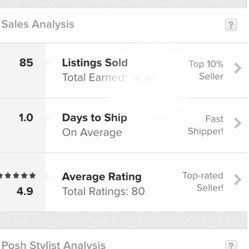
Task: Tap the Sales Analysis section header
Action: coord(38,24)
